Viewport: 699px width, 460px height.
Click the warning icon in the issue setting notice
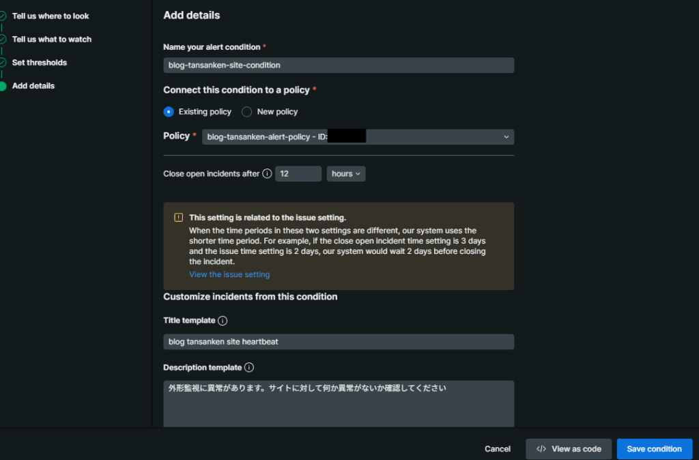pyautogui.click(x=178, y=218)
